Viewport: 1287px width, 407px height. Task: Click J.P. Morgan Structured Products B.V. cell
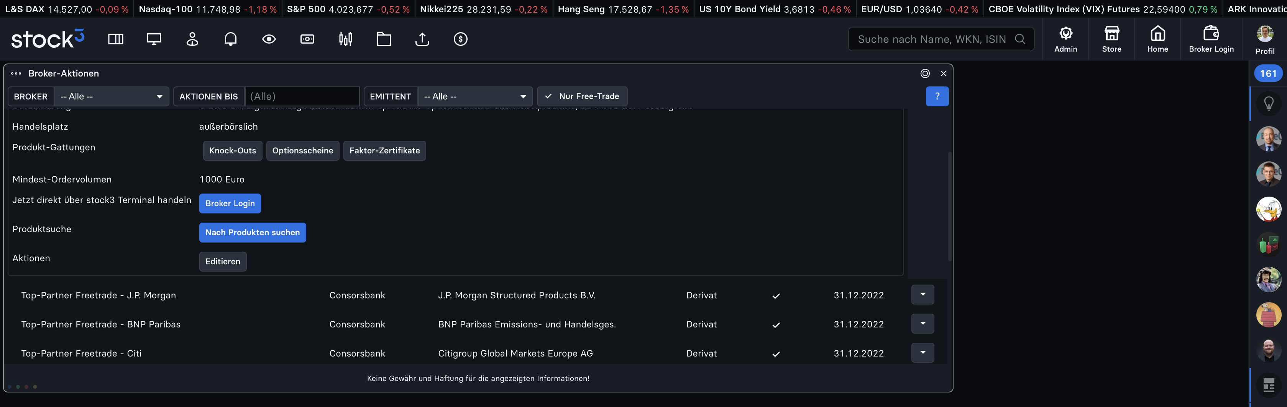pos(517,295)
